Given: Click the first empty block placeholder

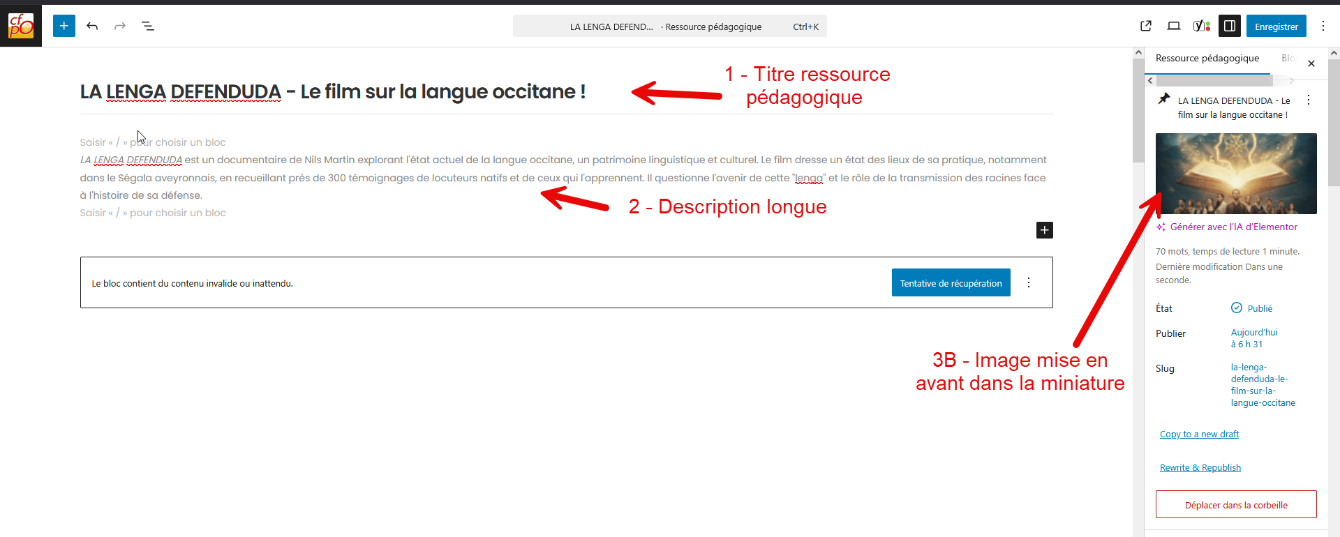Looking at the screenshot, I should tap(153, 142).
